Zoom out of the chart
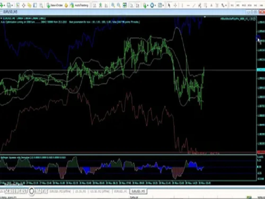The width and height of the screenshot is (265, 199). 119,5
